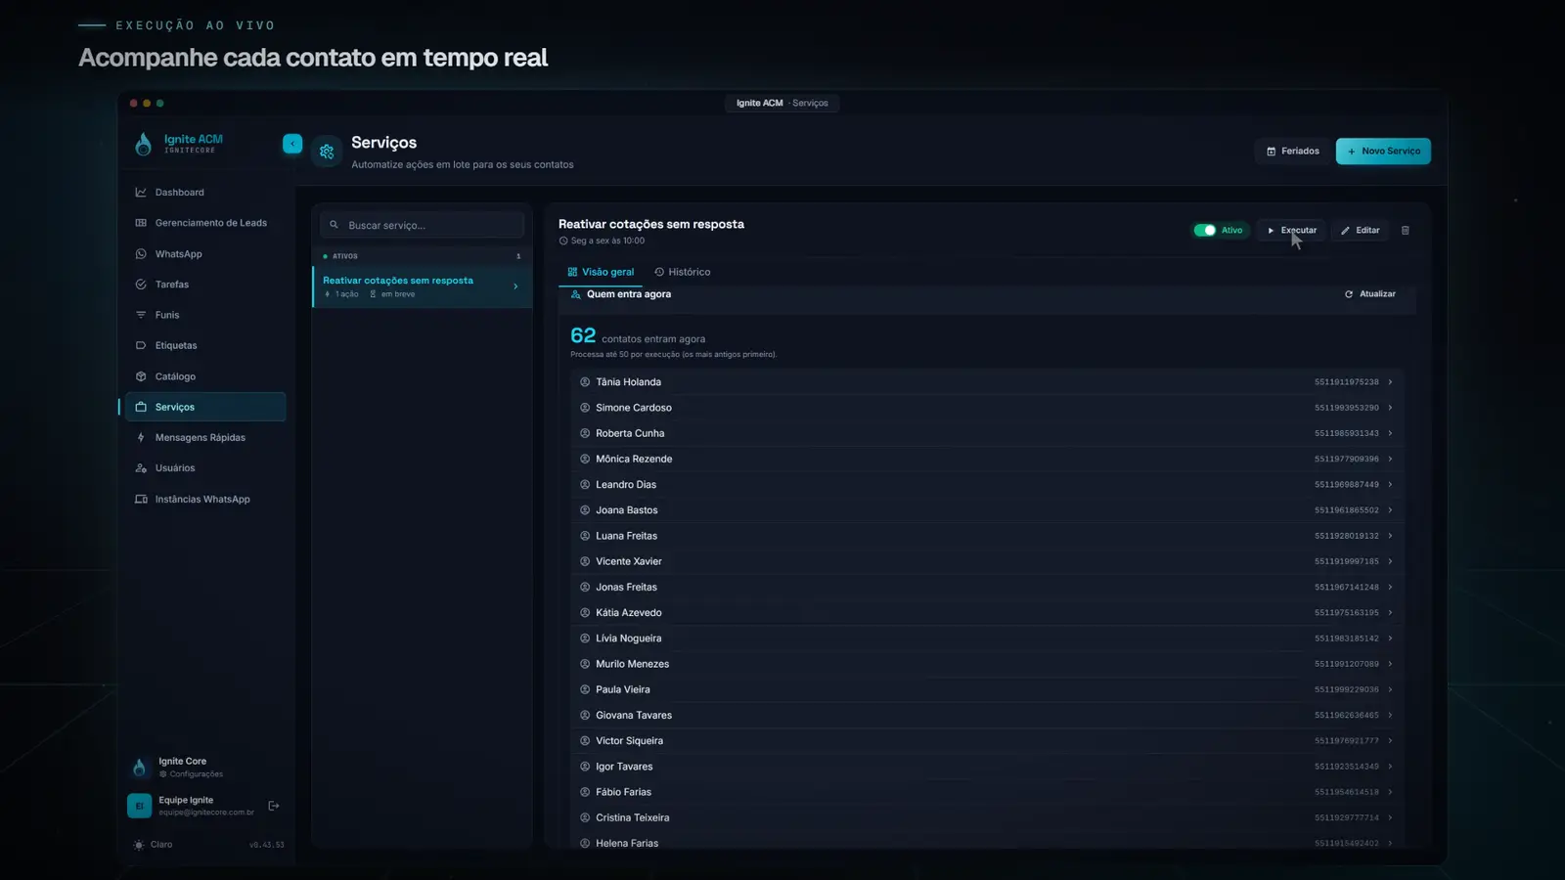
Task: Expand Tânia Holanda contact row chevron
Action: (1390, 382)
